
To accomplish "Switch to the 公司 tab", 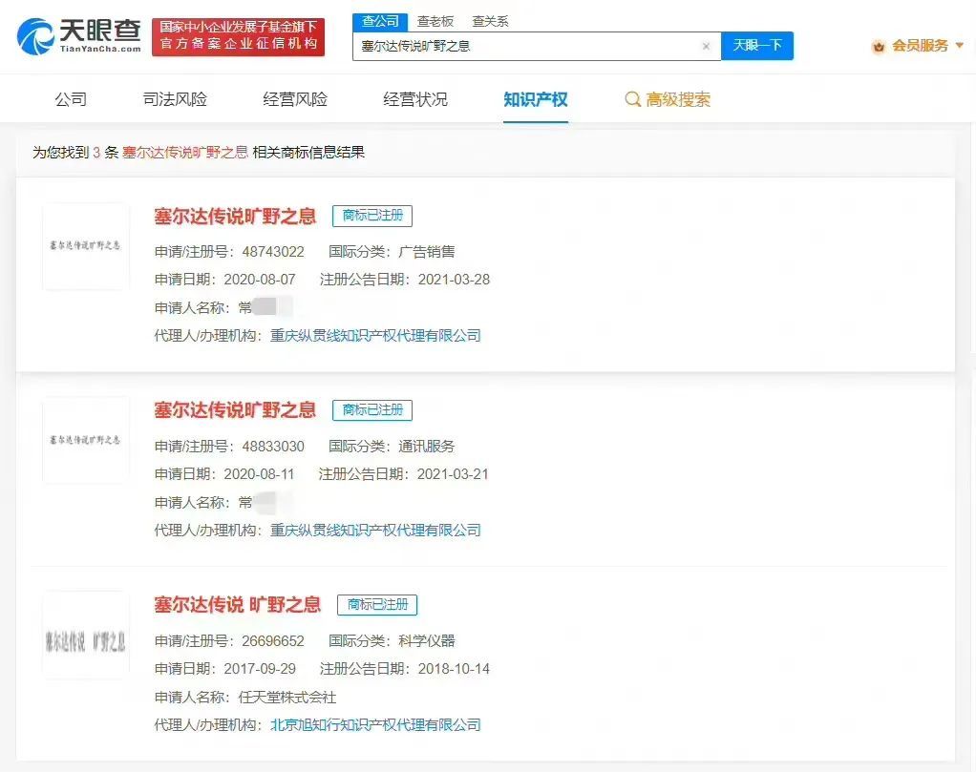I will (x=71, y=99).
